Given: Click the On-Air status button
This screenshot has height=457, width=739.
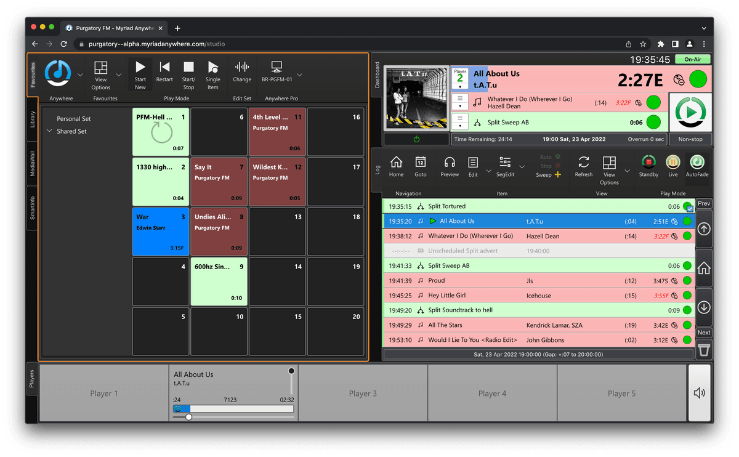Looking at the screenshot, I should coord(692,60).
